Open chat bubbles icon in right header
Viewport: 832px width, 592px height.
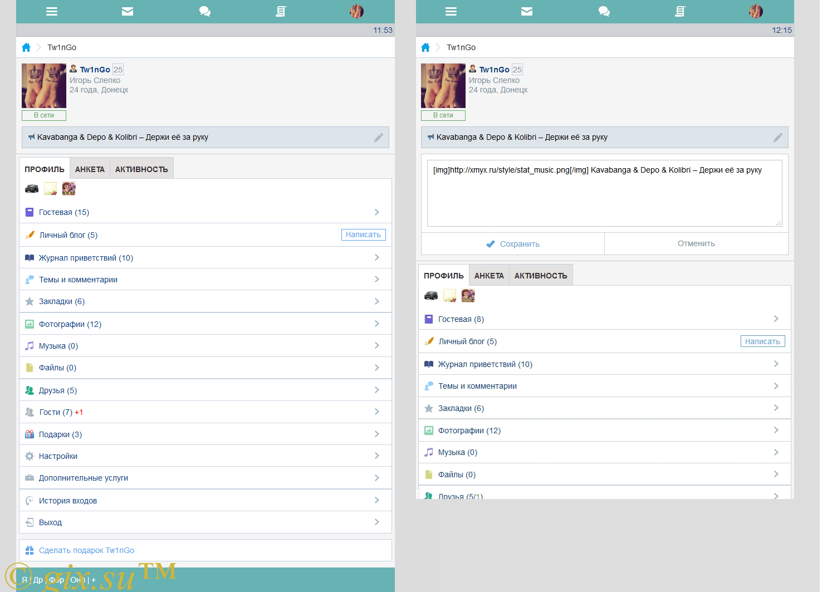604,12
